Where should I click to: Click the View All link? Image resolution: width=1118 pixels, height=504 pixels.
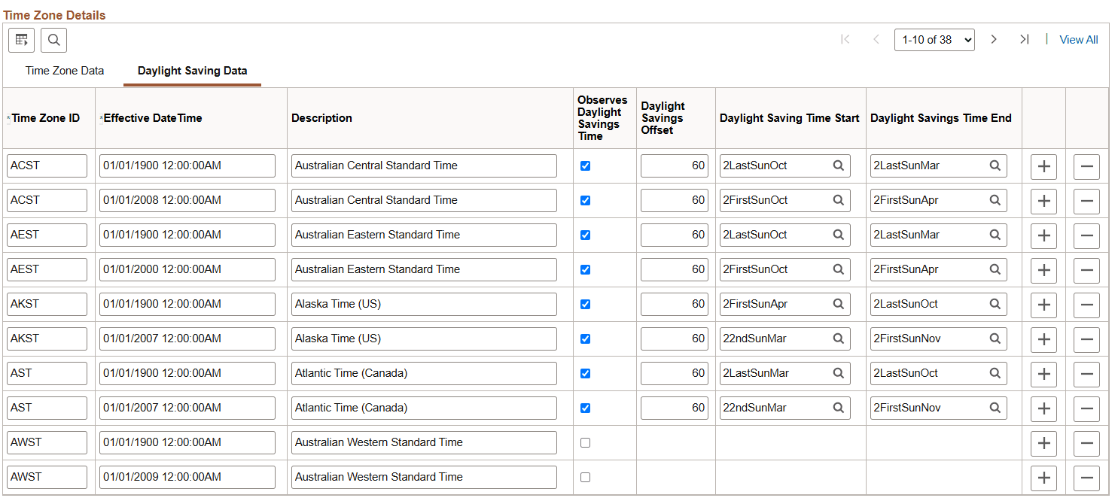tap(1078, 39)
